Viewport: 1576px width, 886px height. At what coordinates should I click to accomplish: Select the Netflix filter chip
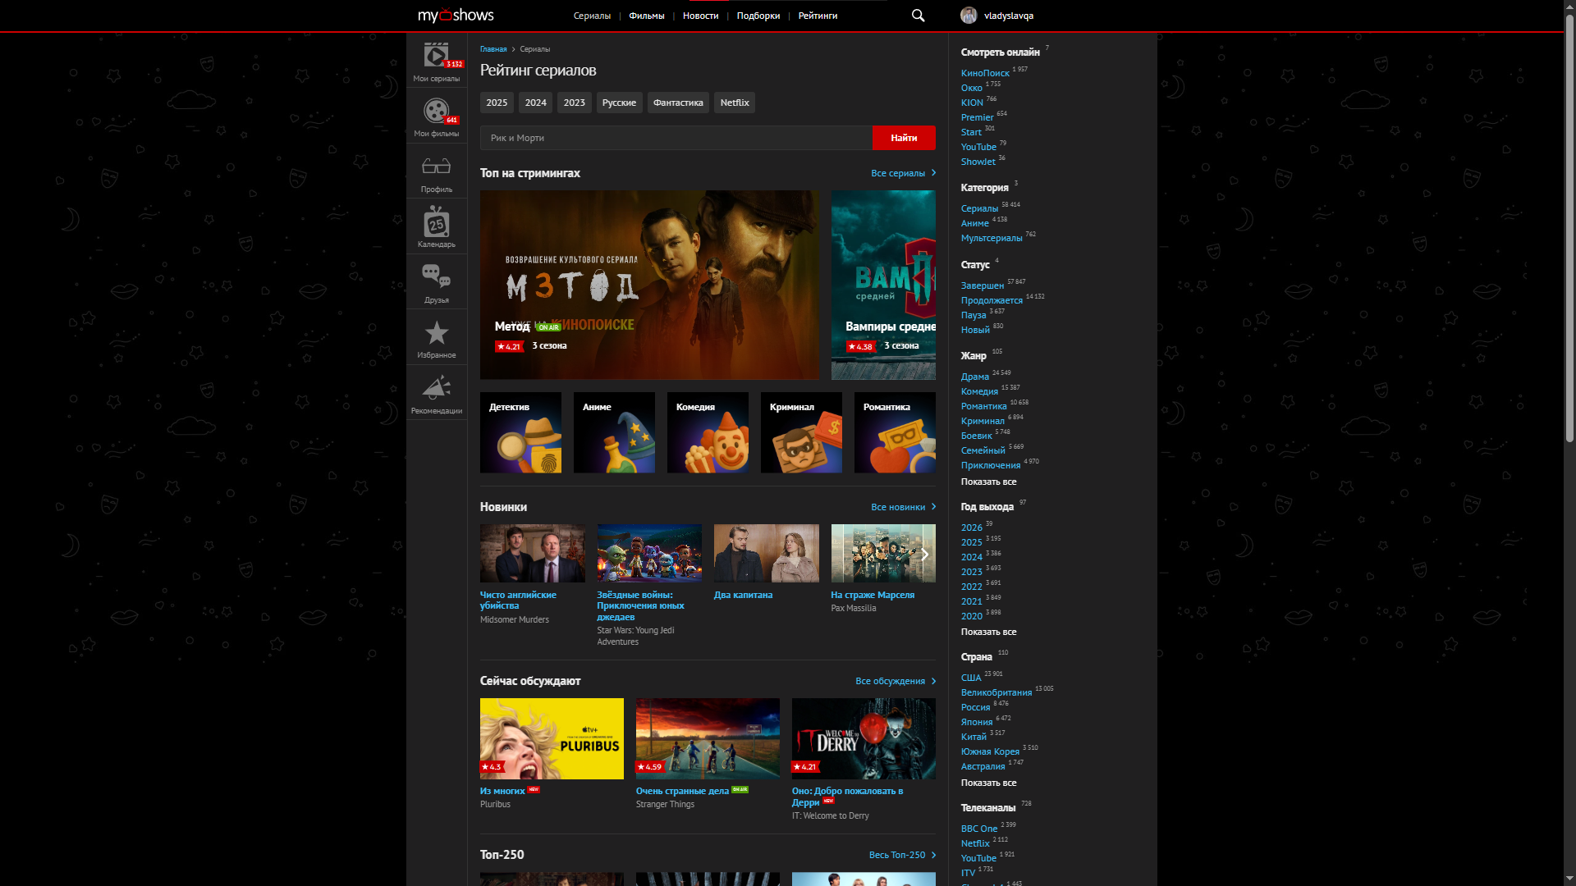click(x=734, y=103)
